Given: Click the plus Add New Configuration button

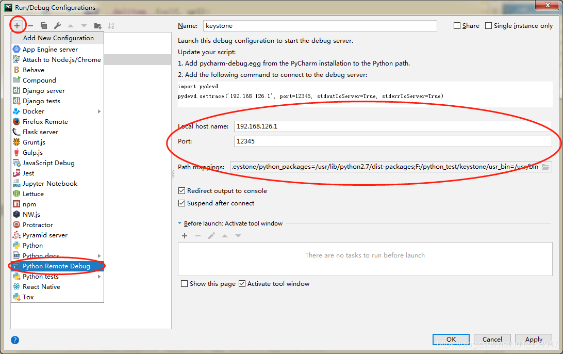Looking at the screenshot, I should (17, 25).
